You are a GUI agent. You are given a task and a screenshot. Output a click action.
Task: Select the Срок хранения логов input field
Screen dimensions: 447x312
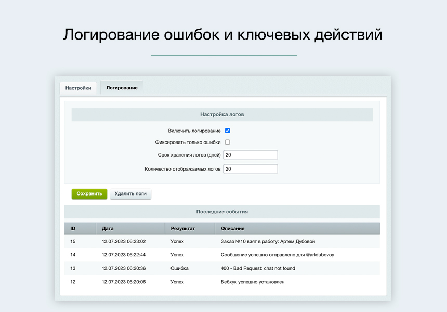[251, 154]
